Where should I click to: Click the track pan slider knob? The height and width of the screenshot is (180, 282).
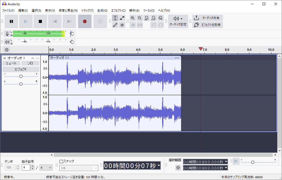click(x=21, y=84)
